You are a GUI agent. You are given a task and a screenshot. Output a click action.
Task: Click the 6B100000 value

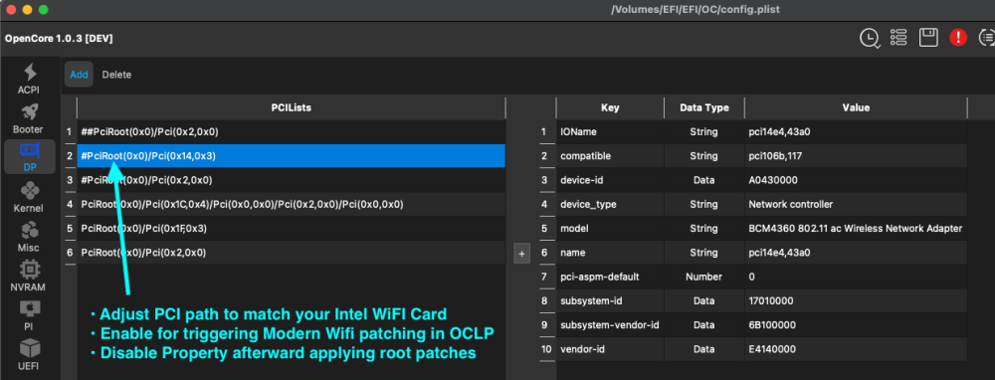click(x=856, y=325)
